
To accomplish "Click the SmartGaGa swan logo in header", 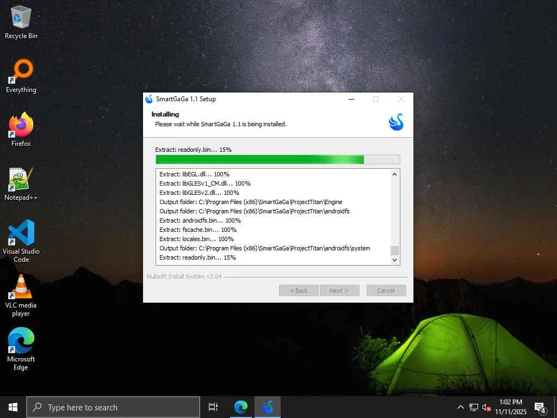I will click(396, 122).
